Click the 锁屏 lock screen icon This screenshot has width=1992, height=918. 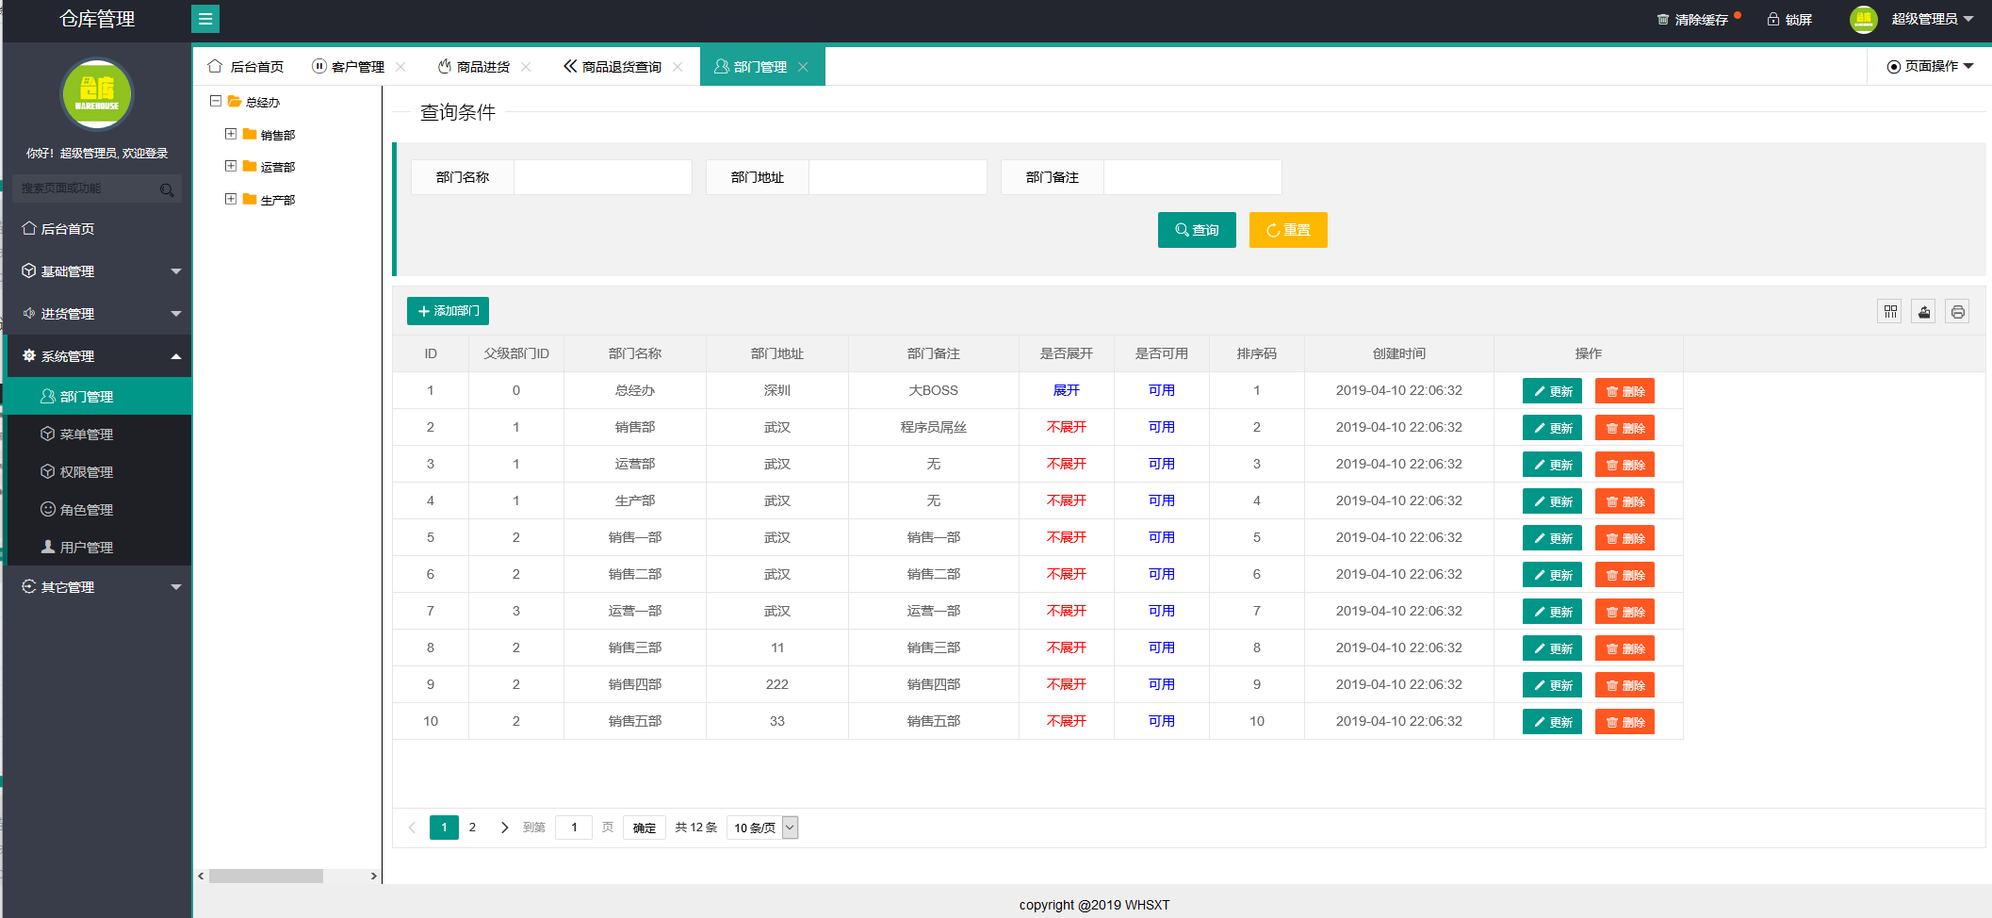pos(1772,19)
